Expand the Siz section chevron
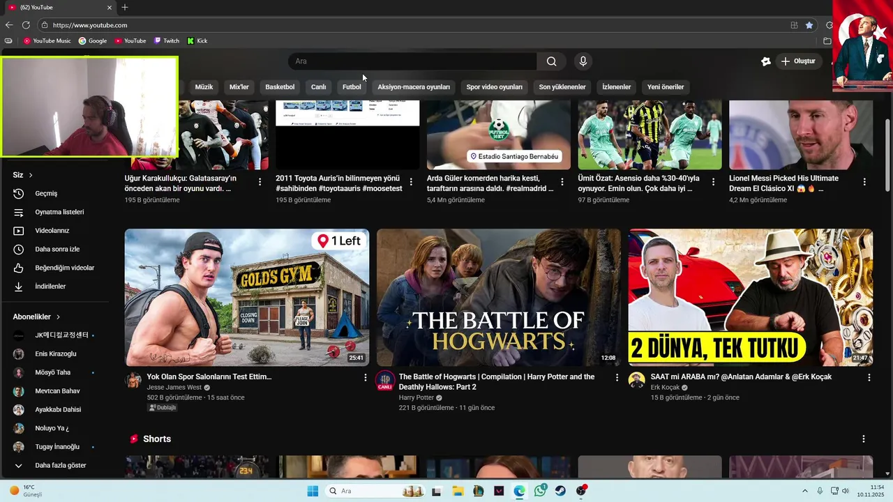Viewport: 893px width, 502px height. (x=31, y=175)
